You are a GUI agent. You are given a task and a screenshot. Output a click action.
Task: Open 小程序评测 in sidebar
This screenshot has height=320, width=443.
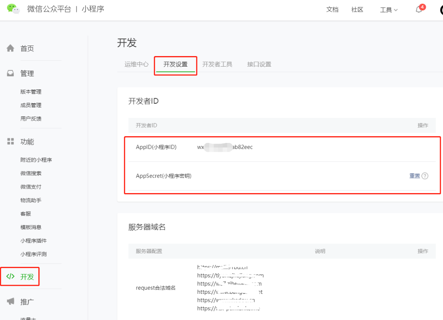(x=34, y=254)
